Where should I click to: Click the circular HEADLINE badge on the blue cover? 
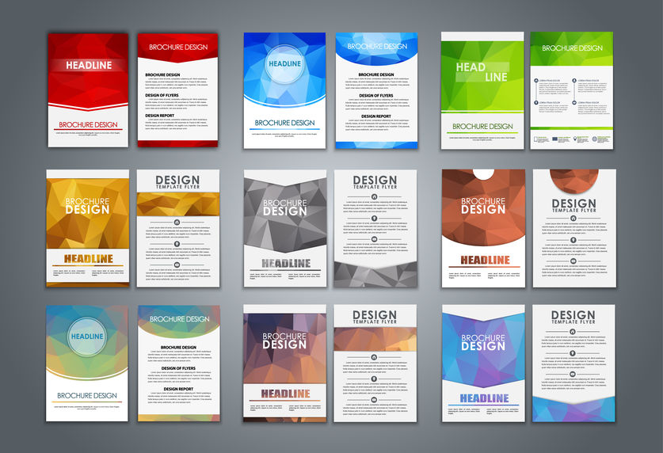click(x=284, y=64)
